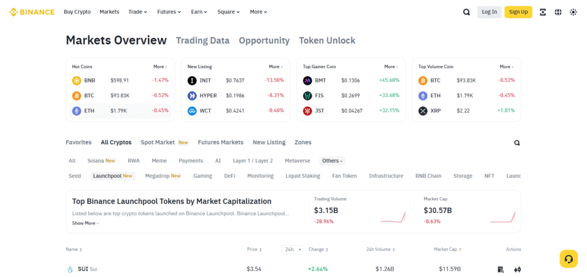
Task: Open the SUI details icon in Actions
Action: (x=501, y=269)
